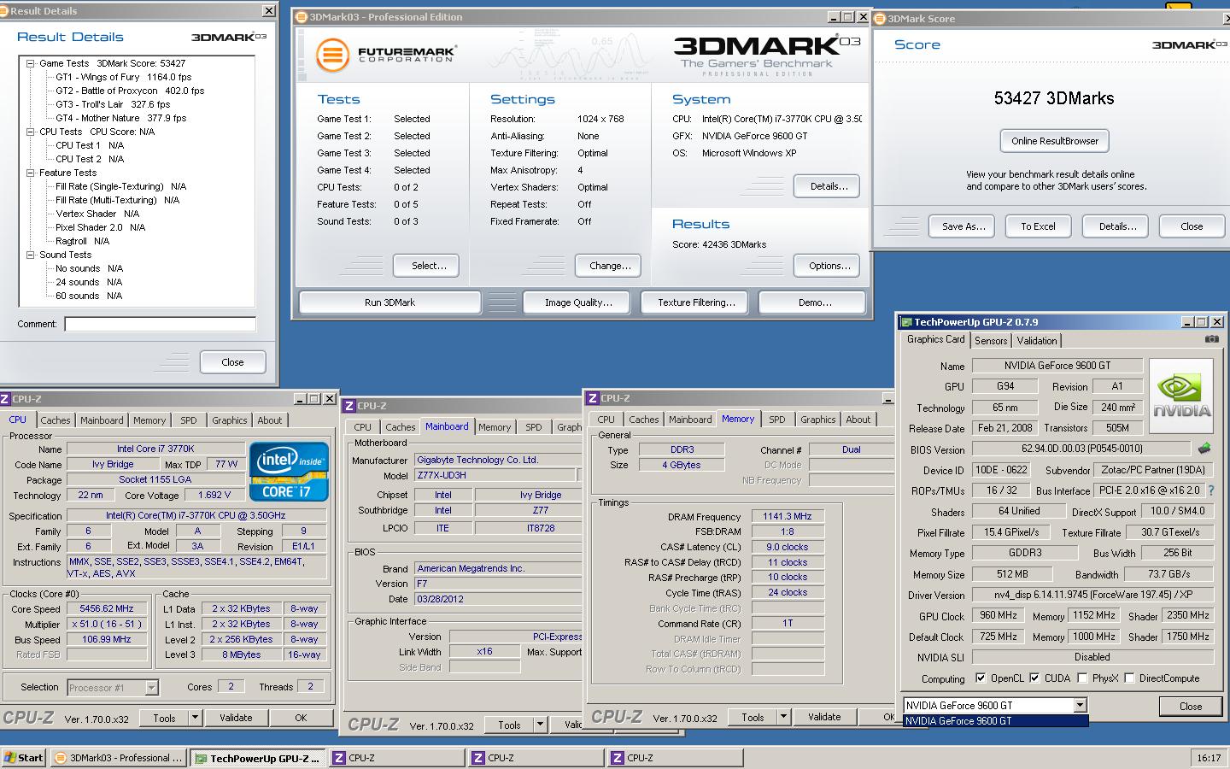Open the Processor #1 selection dropdown
This screenshot has height=769, width=1230.
point(151,687)
